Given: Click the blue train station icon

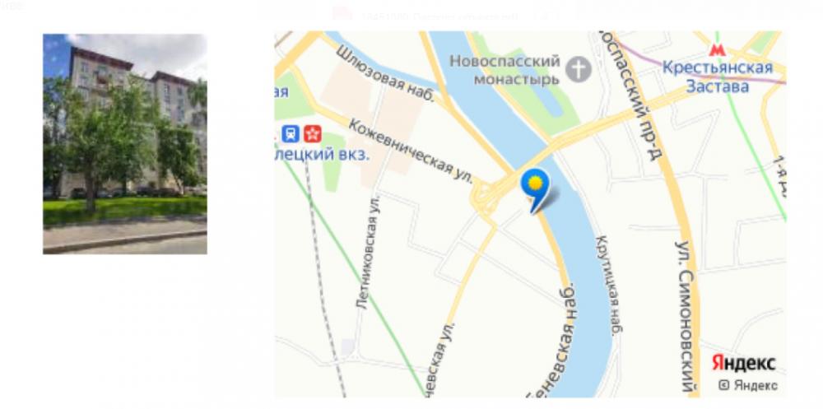Looking at the screenshot, I should pos(290,134).
